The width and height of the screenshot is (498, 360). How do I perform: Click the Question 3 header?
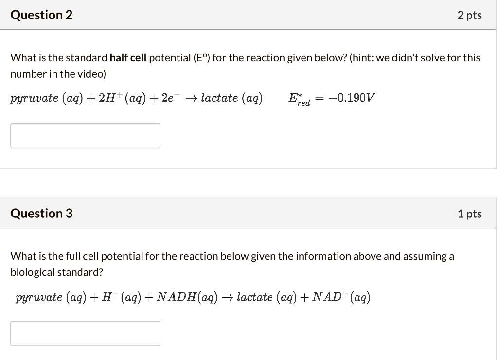(41, 213)
